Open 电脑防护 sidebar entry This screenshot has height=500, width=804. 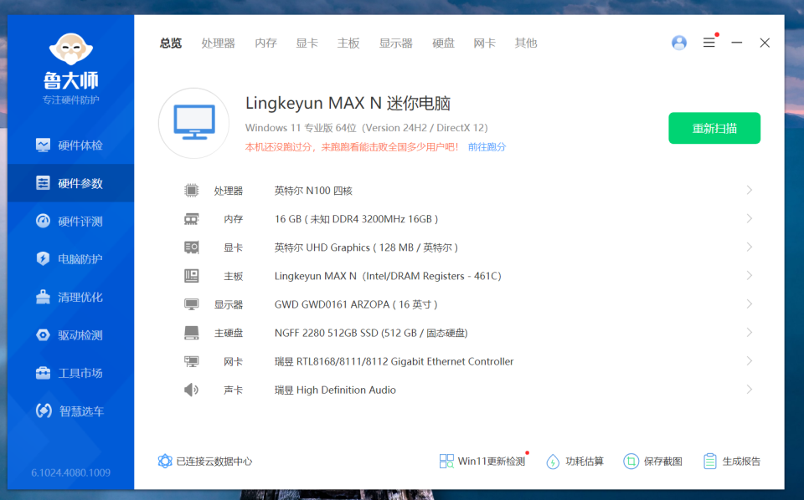pos(70,259)
